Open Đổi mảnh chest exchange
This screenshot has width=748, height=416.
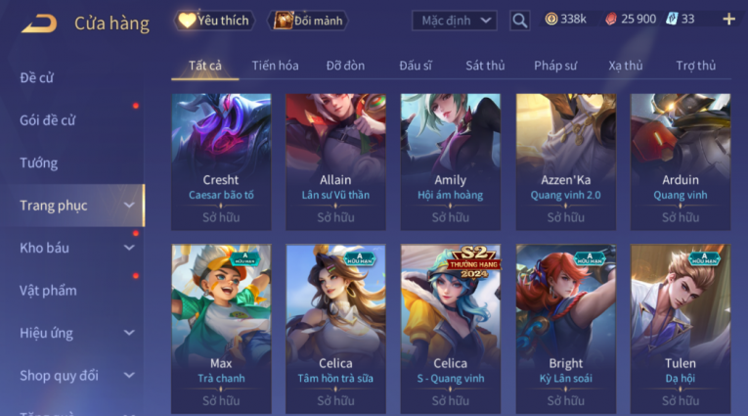310,21
